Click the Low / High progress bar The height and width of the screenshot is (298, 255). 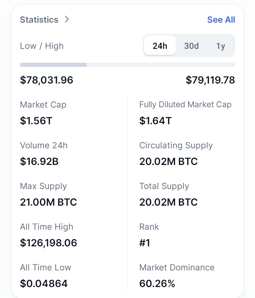[127, 65]
